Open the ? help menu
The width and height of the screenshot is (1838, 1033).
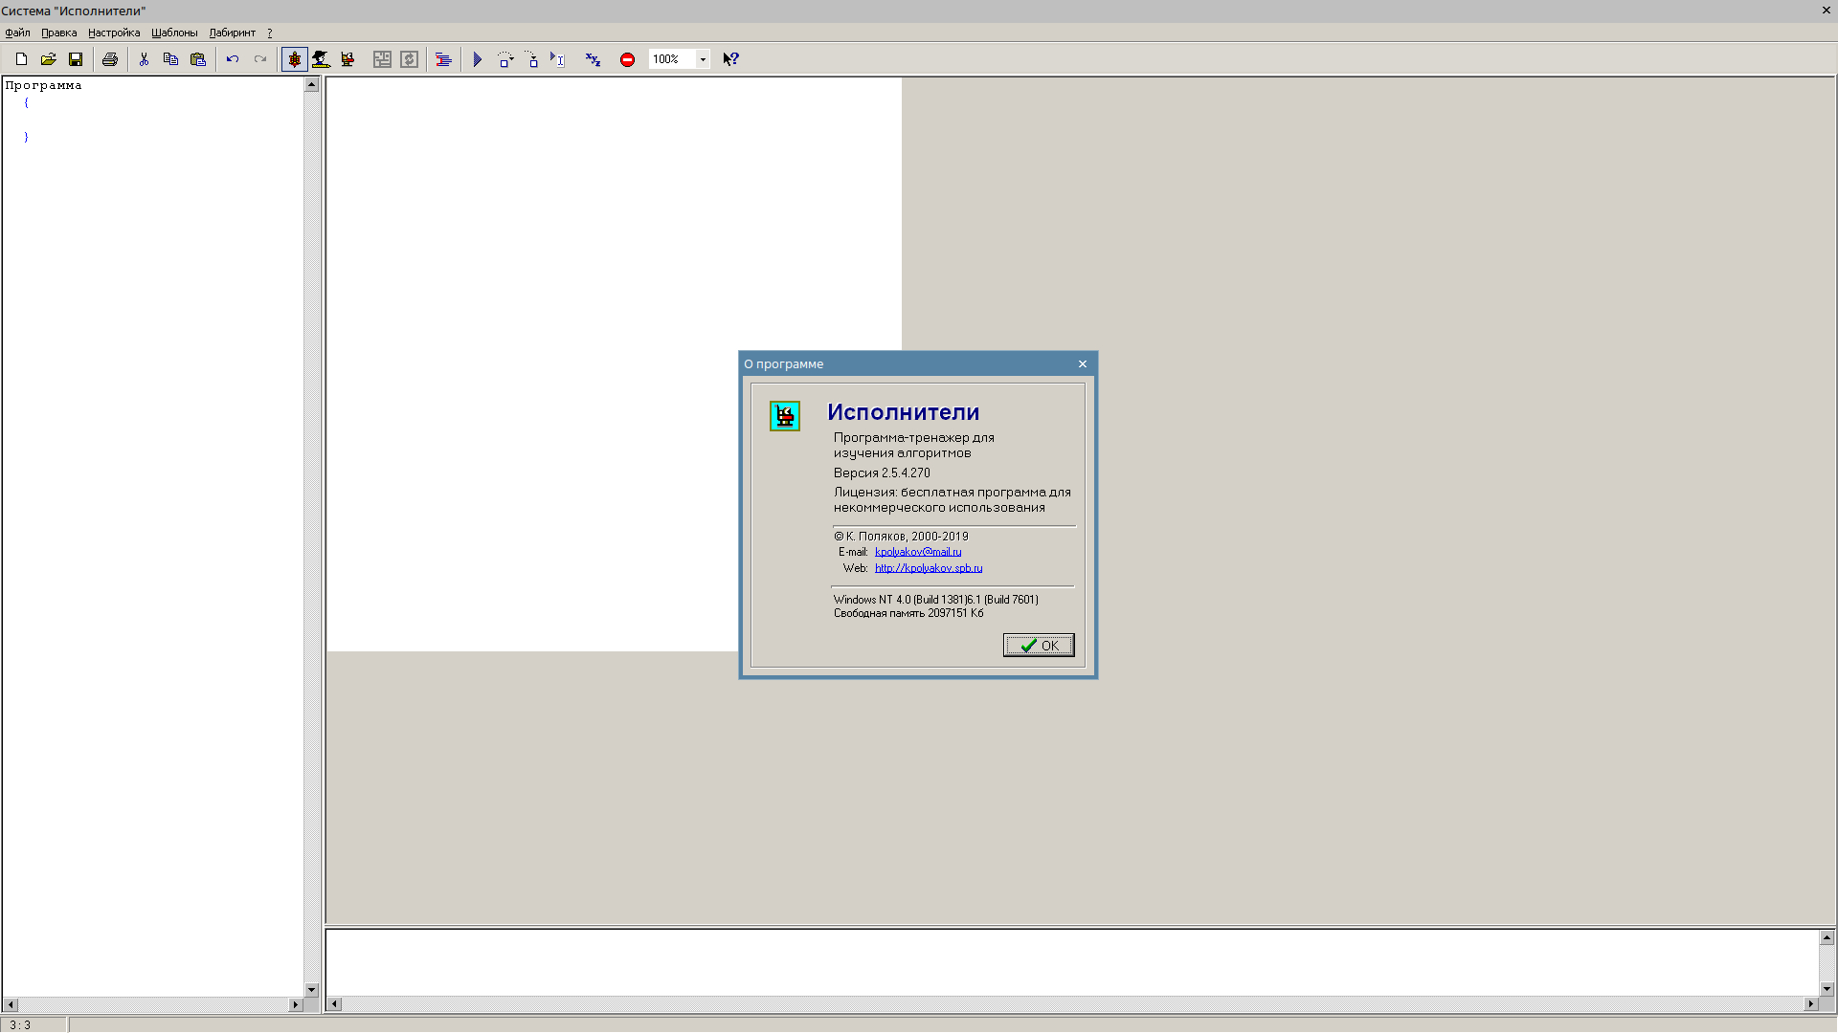coord(270,33)
